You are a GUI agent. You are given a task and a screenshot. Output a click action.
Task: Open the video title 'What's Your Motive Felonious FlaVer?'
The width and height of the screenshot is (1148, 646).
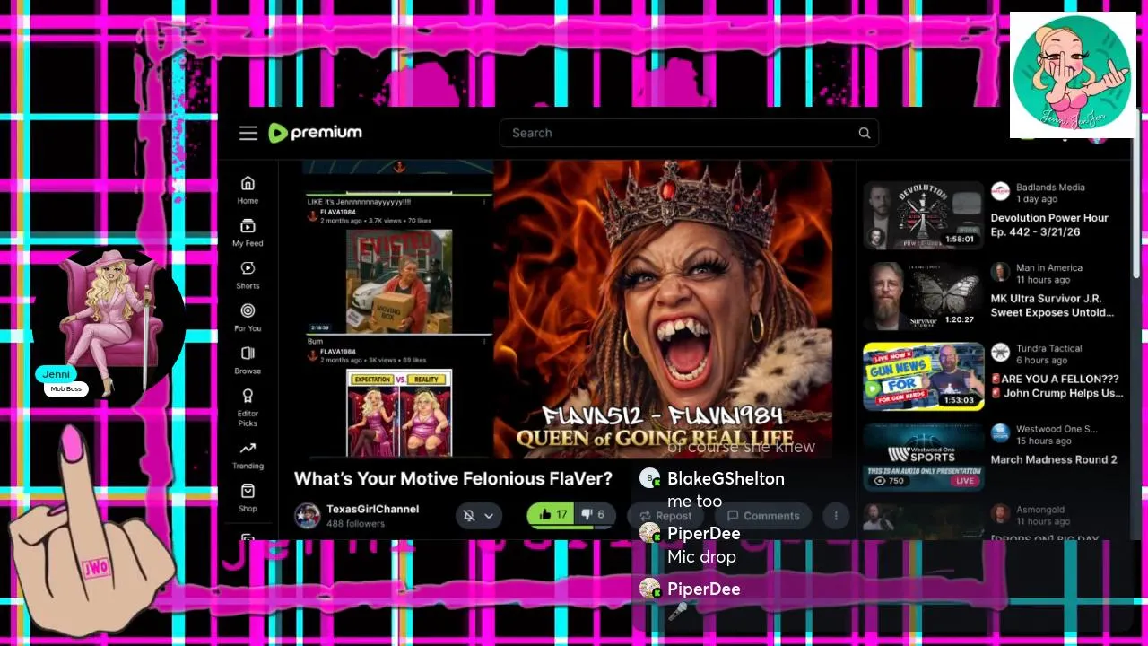453,478
